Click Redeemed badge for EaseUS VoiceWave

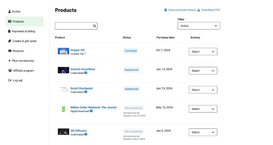click(131, 70)
